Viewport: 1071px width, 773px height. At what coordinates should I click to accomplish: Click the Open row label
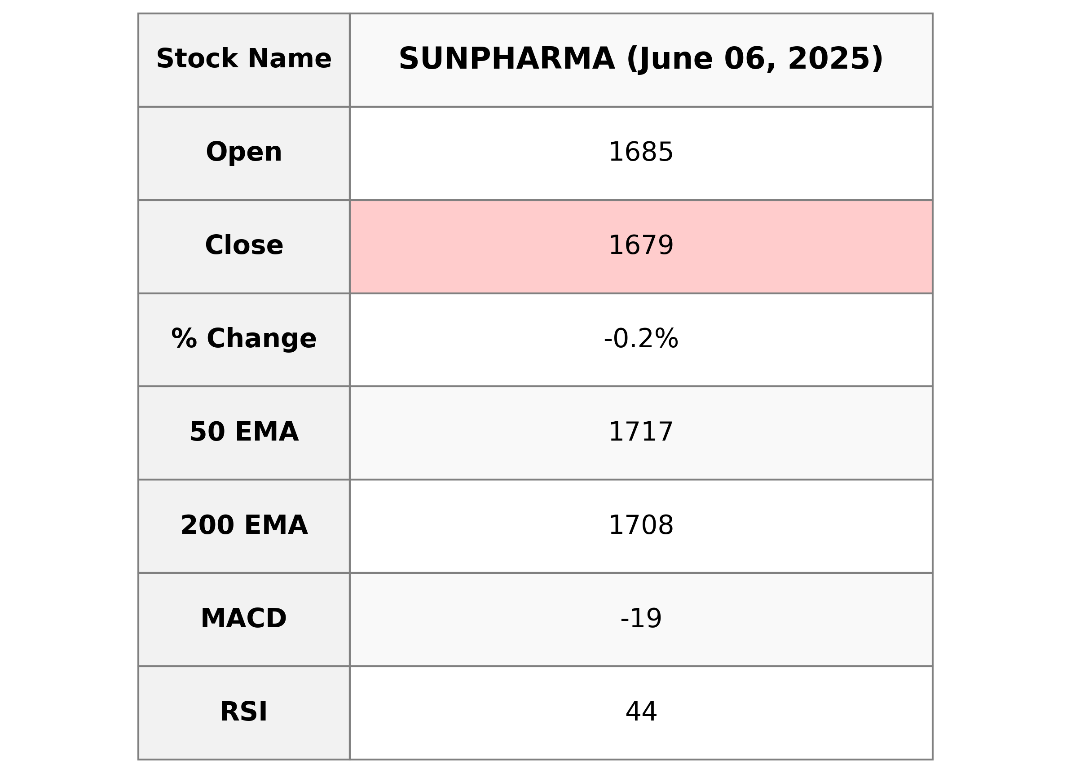[x=244, y=153]
